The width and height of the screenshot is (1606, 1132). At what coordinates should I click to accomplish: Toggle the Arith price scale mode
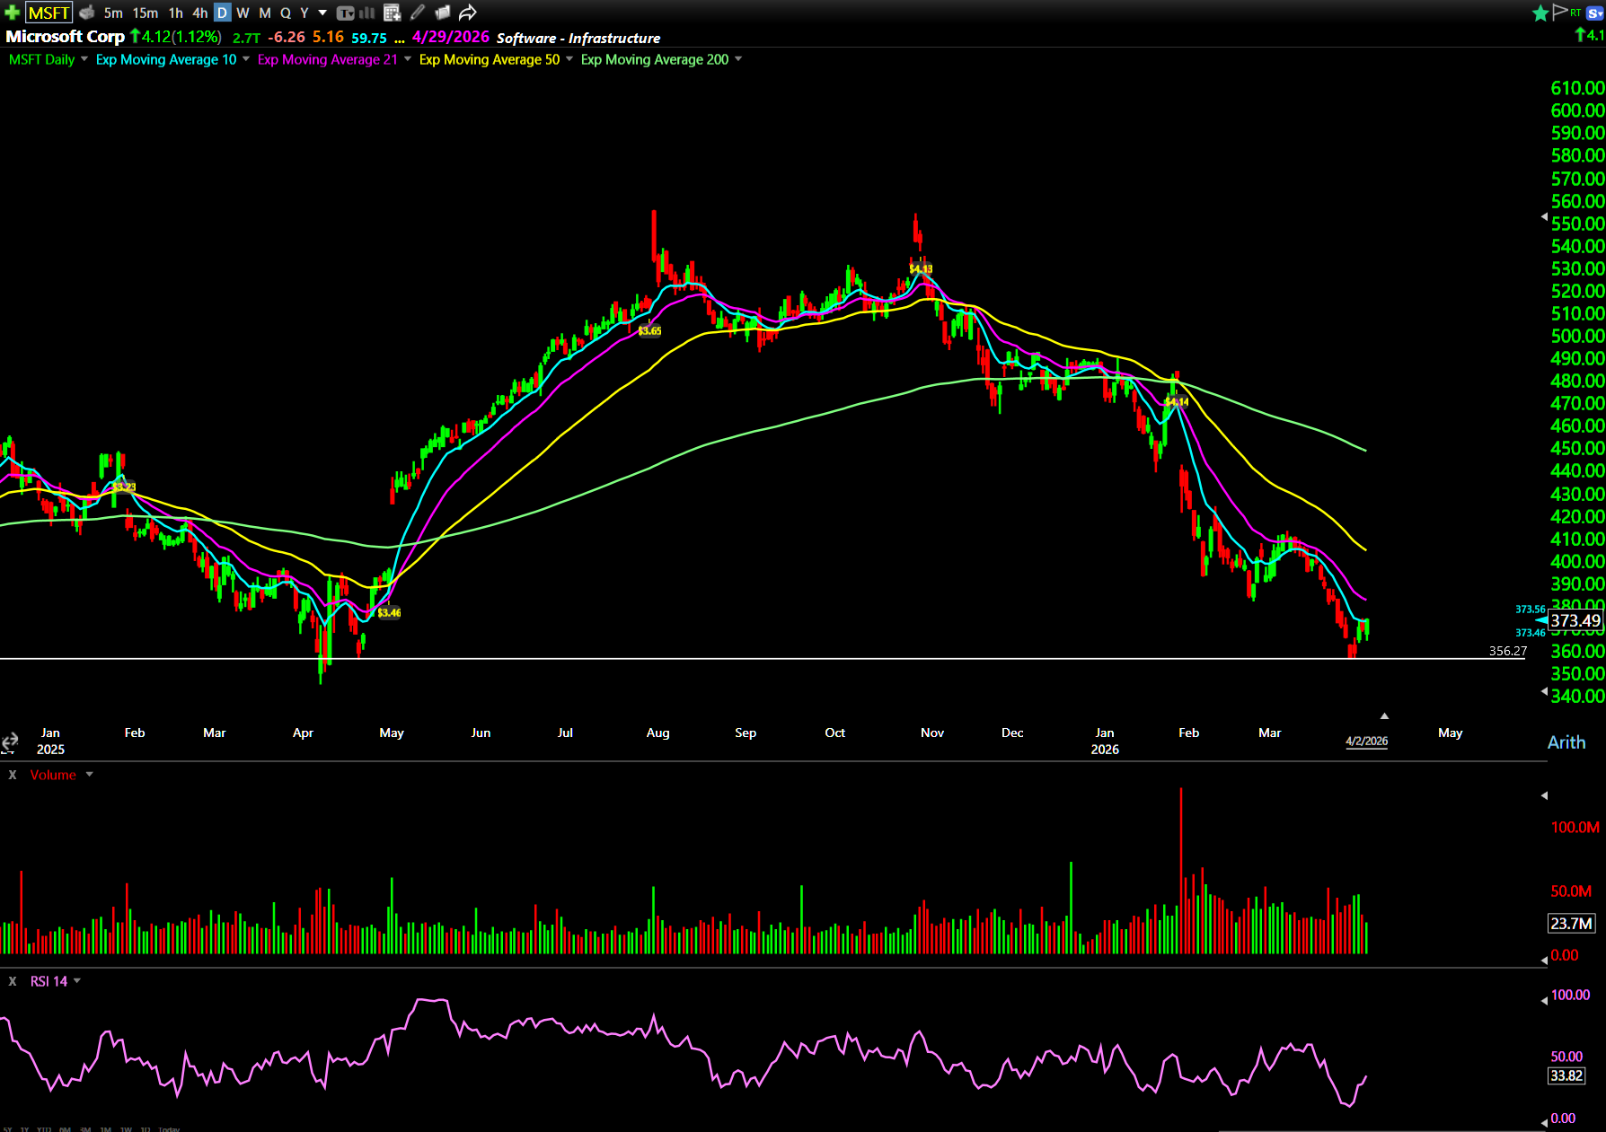[1566, 742]
